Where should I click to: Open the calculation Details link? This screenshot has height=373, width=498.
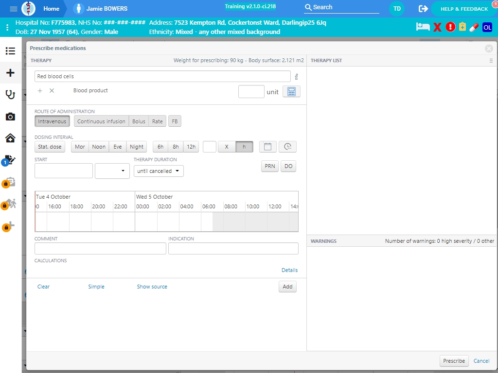point(290,270)
